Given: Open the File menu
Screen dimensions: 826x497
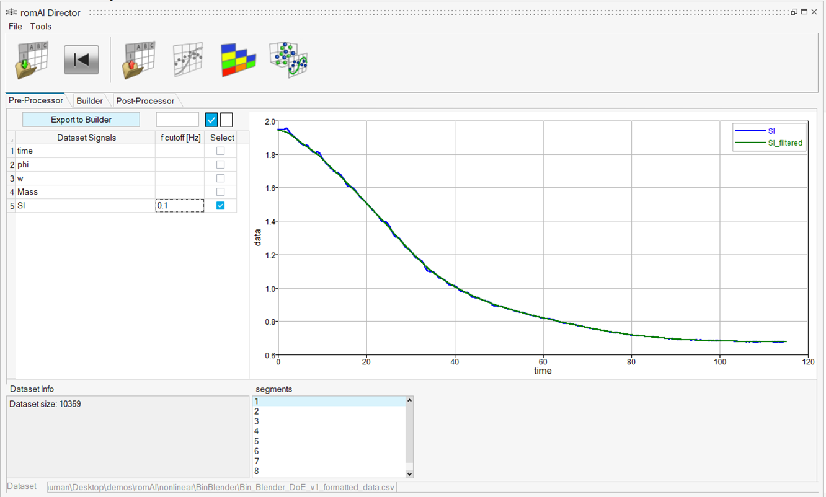Looking at the screenshot, I should pyautogui.click(x=16, y=26).
